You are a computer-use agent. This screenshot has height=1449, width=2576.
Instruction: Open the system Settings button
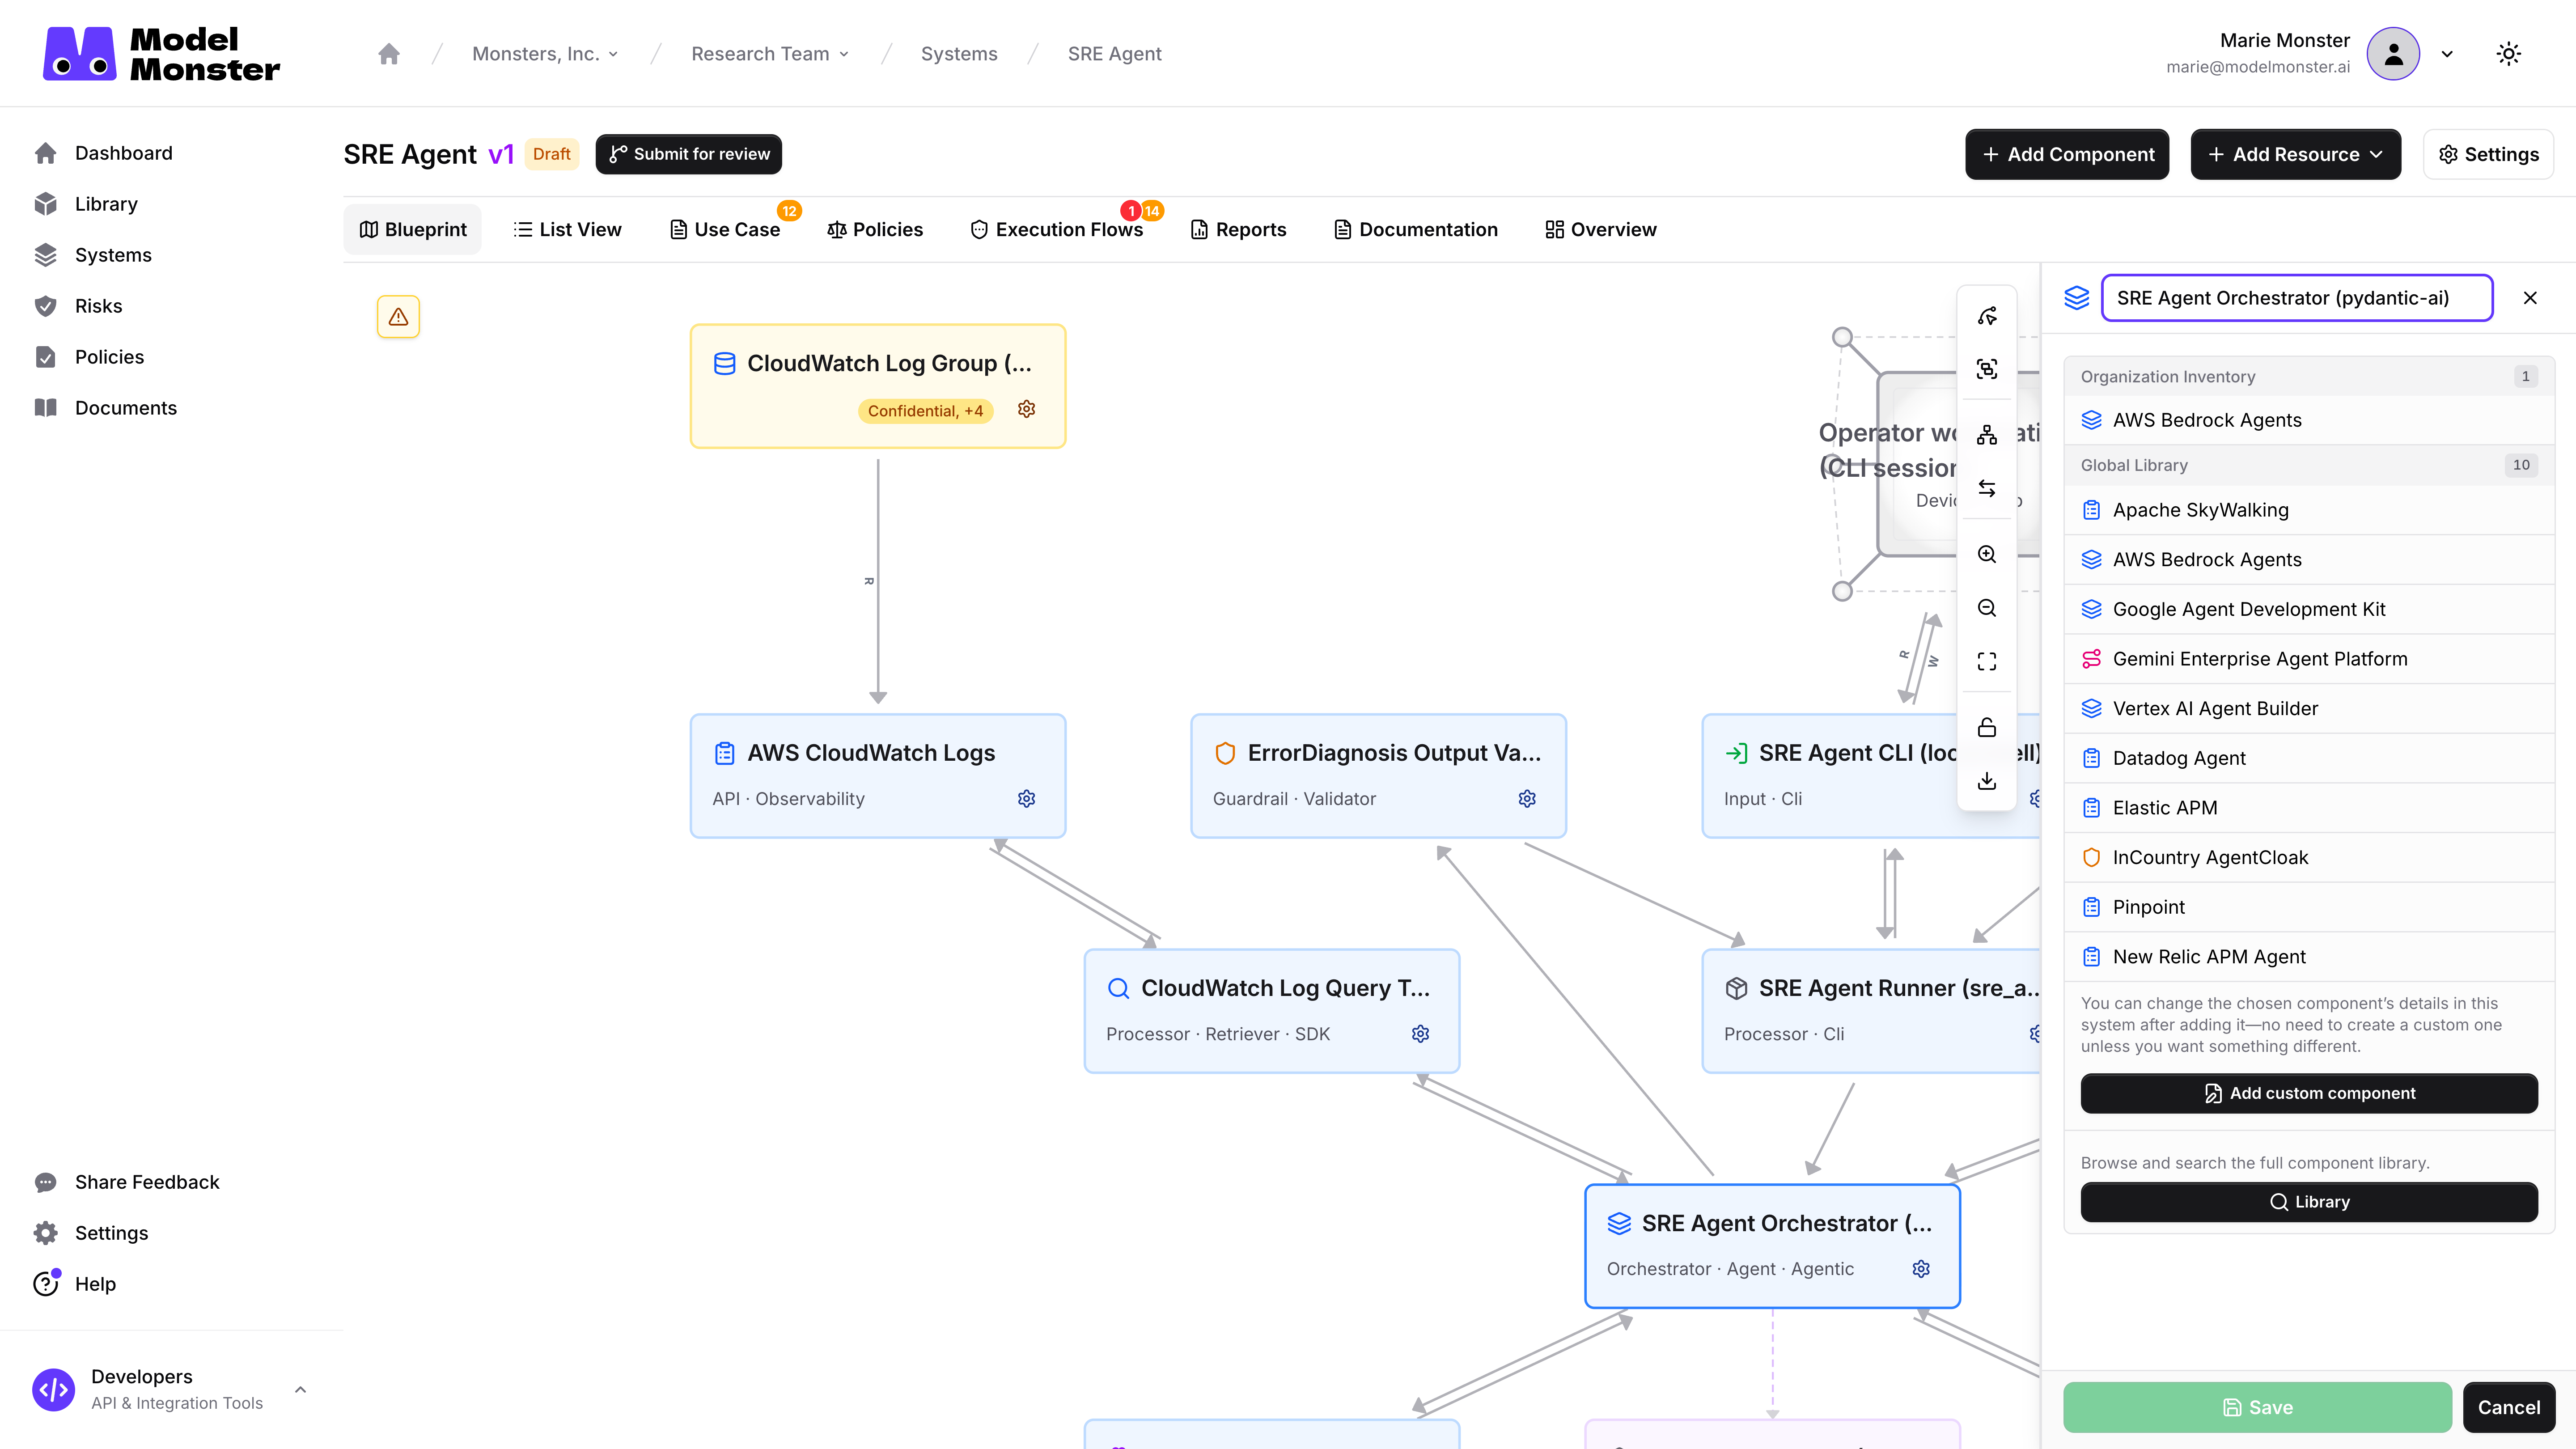point(2488,154)
